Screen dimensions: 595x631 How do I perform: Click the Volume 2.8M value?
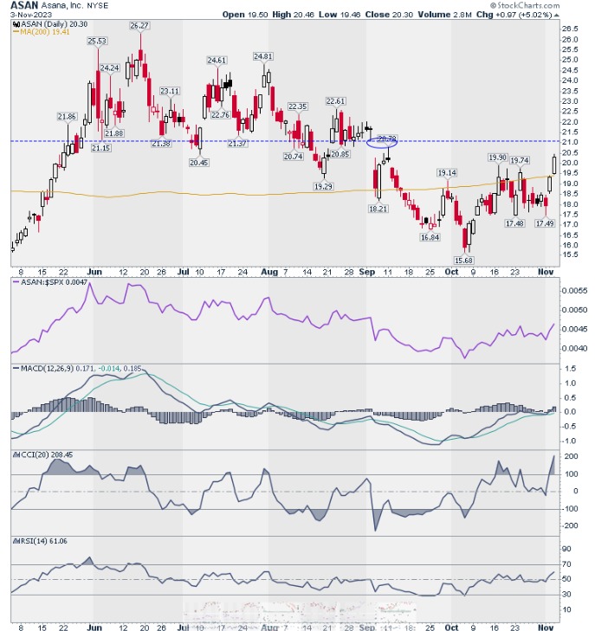pos(444,15)
